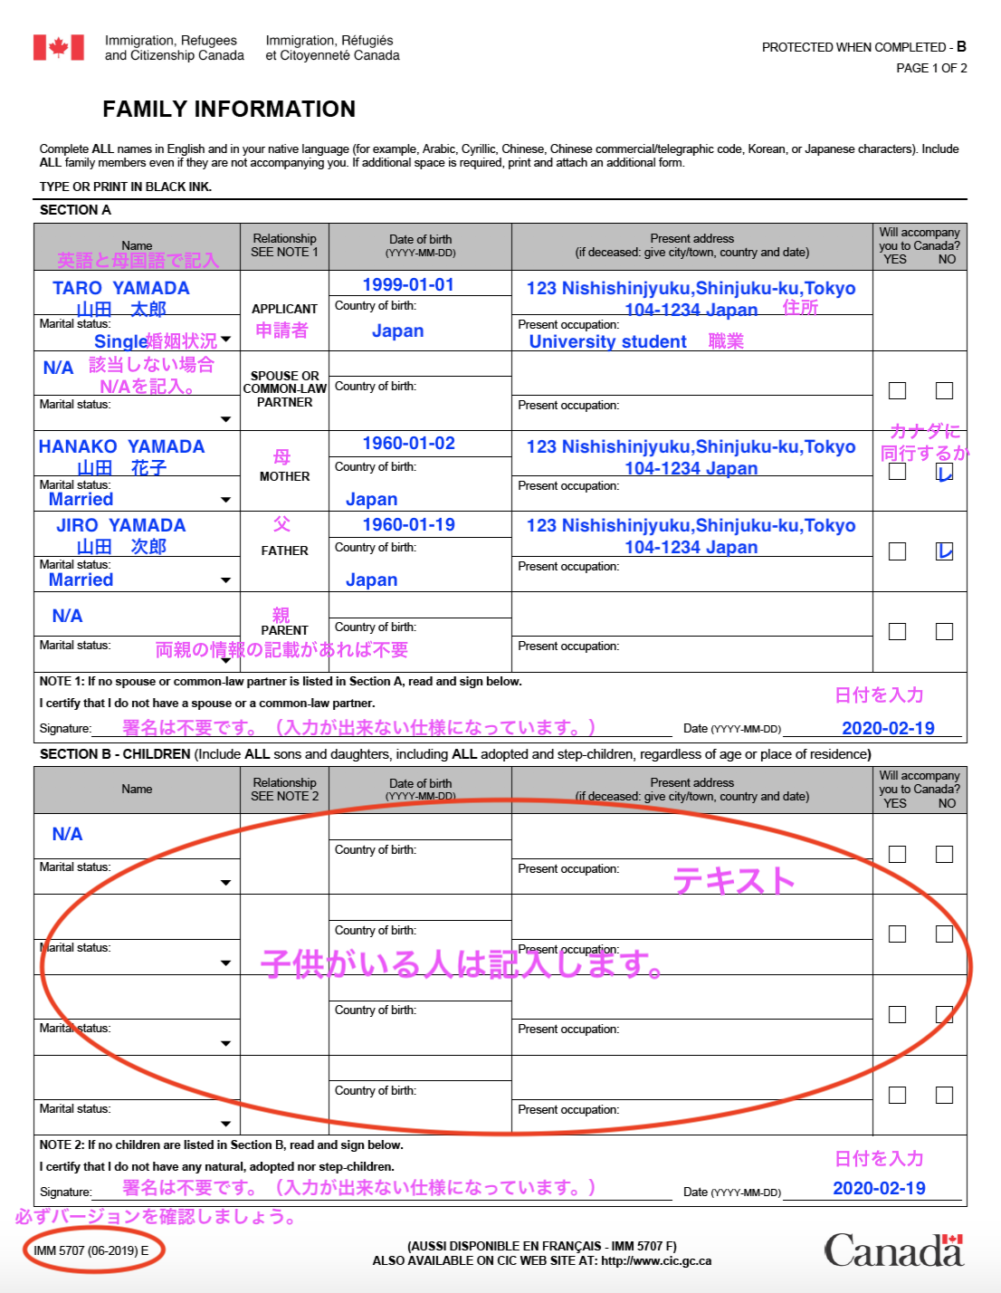Tick YES accompany checkbox for mother
Image resolution: width=1001 pixels, height=1293 pixels.
point(897,471)
